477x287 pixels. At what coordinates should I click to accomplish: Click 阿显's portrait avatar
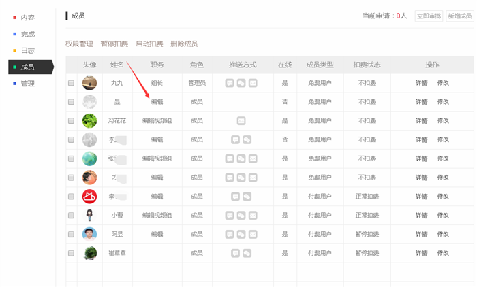[x=89, y=234]
